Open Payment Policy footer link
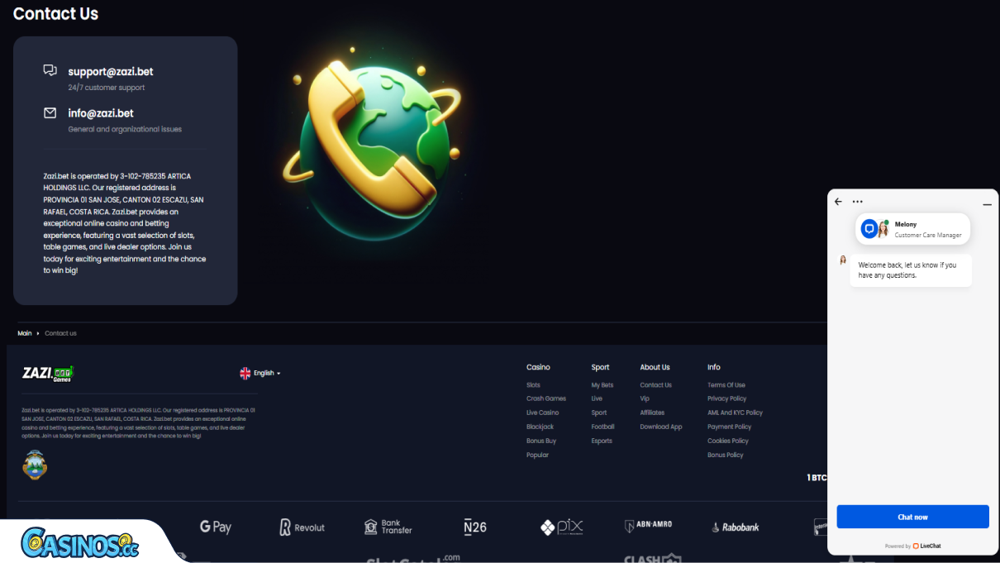This screenshot has height=563, width=1000. click(x=730, y=427)
